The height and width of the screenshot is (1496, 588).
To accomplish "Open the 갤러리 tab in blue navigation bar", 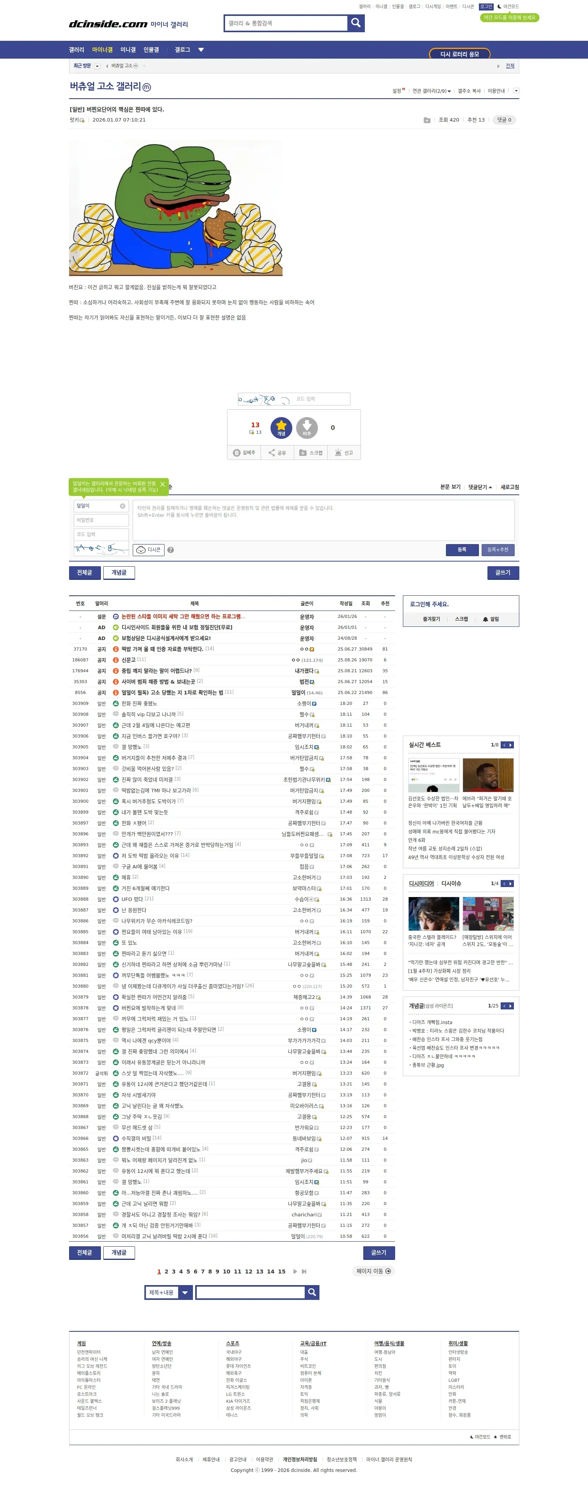I will [76, 50].
